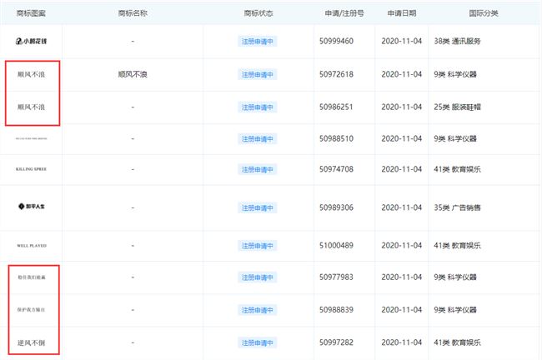This screenshot has width=542, height=360.
Task: Select registration number 50972618
Action: 336,74
